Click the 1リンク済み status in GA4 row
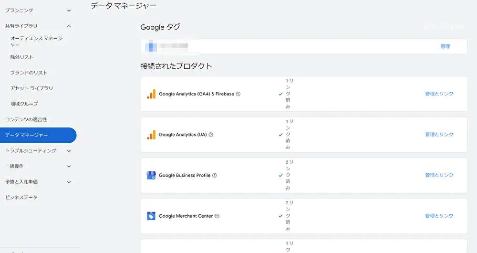This screenshot has width=477, height=253. pyautogui.click(x=290, y=94)
